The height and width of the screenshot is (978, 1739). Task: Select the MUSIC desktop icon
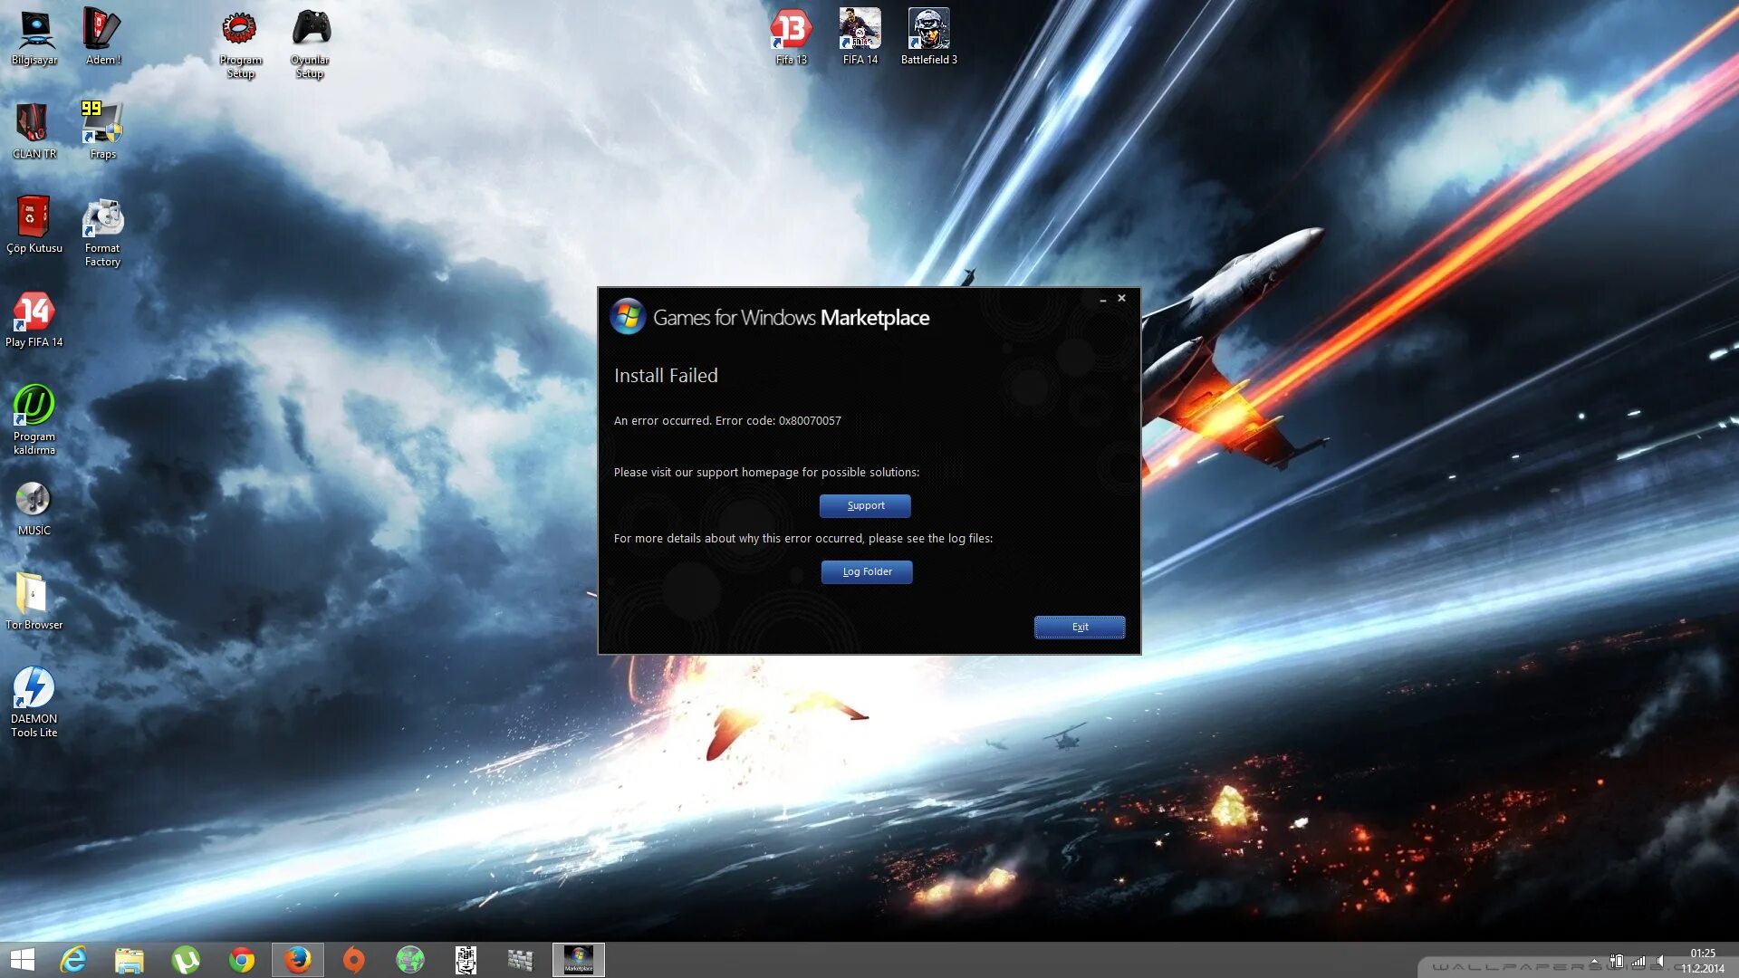(34, 508)
